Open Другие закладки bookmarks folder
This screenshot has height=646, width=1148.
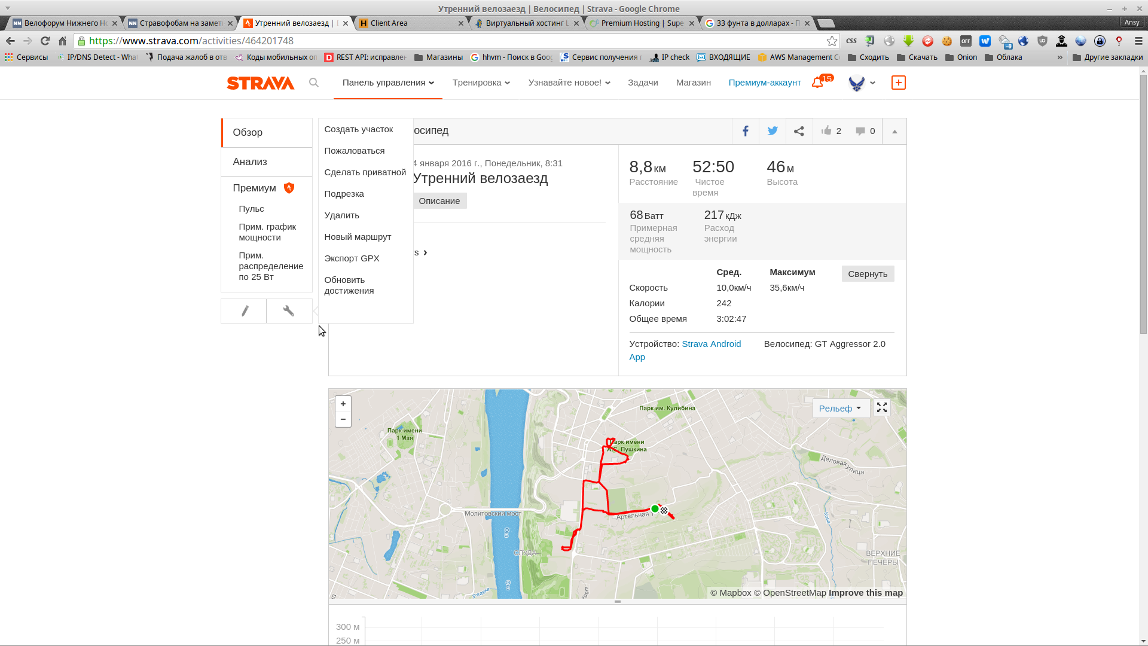point(1107,57)
